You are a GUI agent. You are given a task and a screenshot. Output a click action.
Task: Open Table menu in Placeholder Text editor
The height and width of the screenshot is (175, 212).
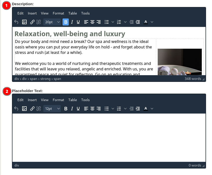click(x=72, y=100)
